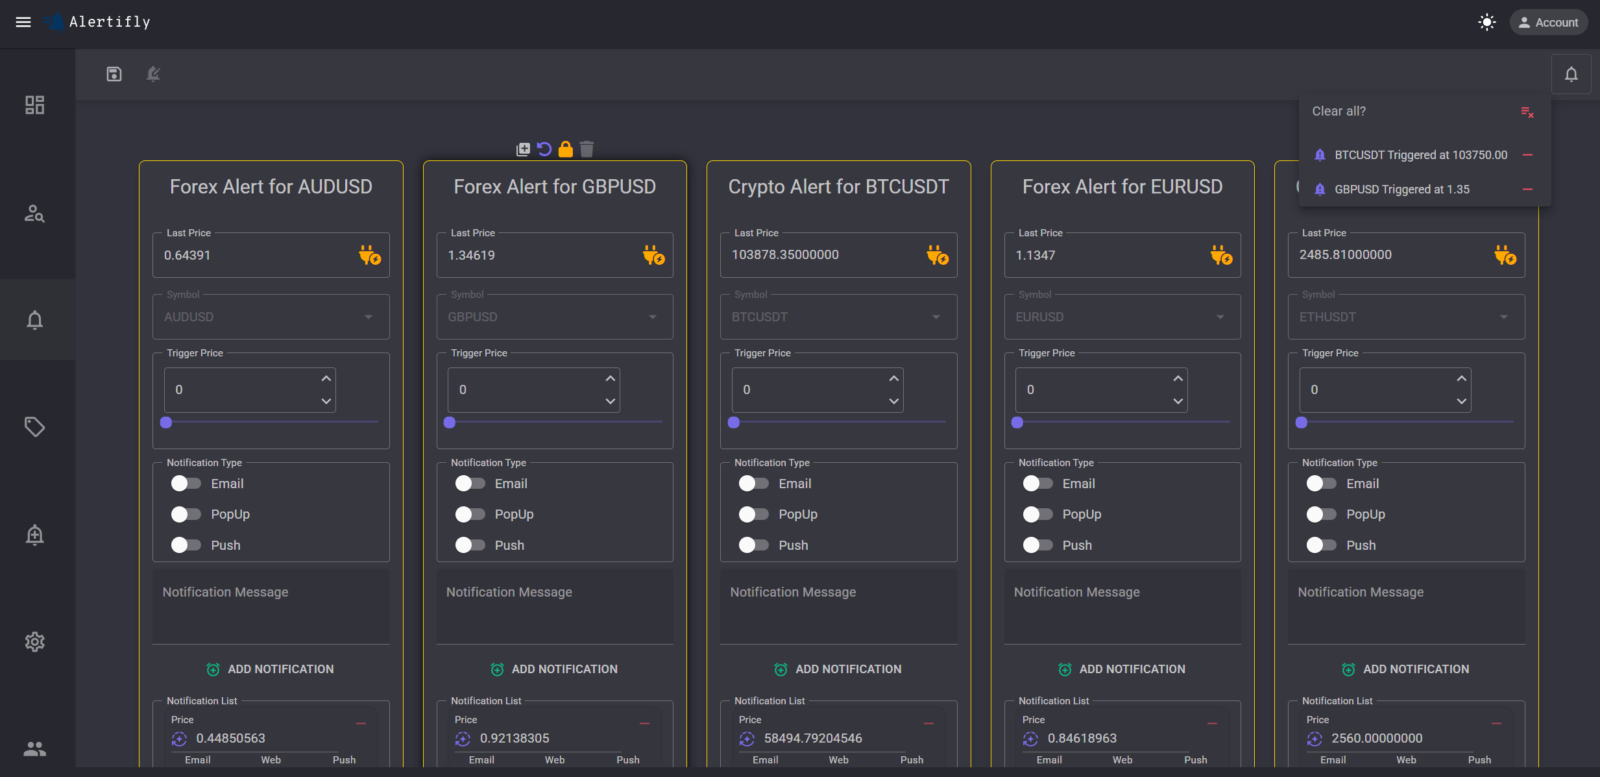Viewport: 1600px width, 777px height.
Task: Open the EURUSD symbol dropdown
Action: click(x=1122, y=317)
